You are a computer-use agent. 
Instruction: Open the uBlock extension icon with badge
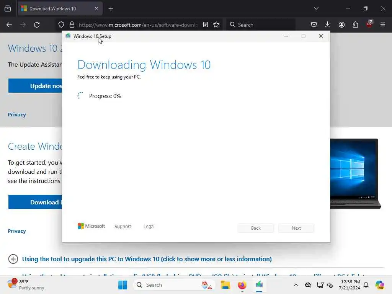coord(369,24)
